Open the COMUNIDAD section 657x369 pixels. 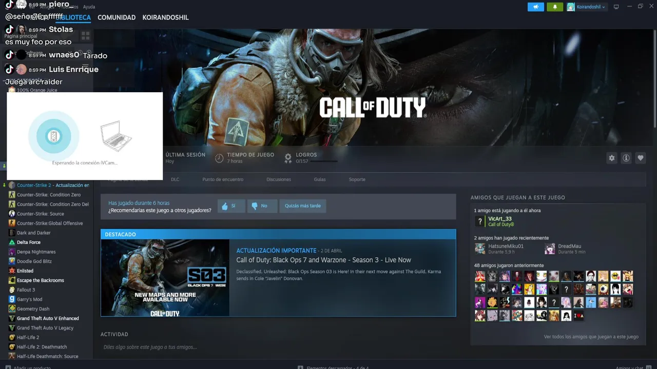click(117, 17)
